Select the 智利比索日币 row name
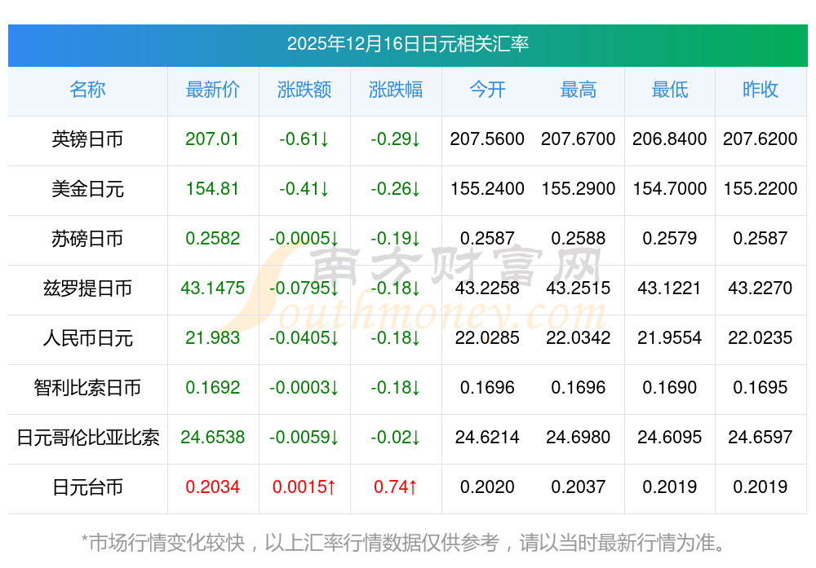 (x=87, y=388)
